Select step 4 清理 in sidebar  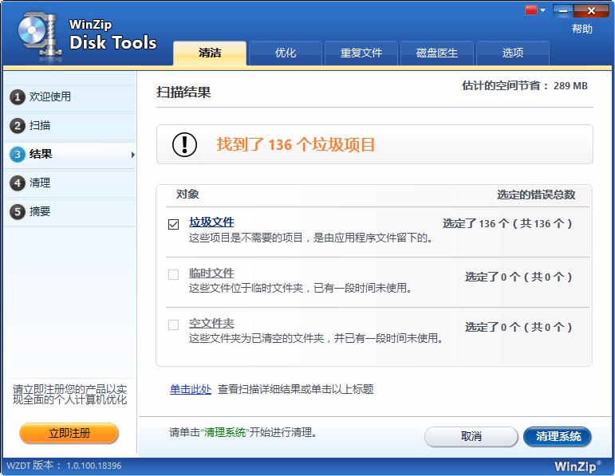click(70, 183)
